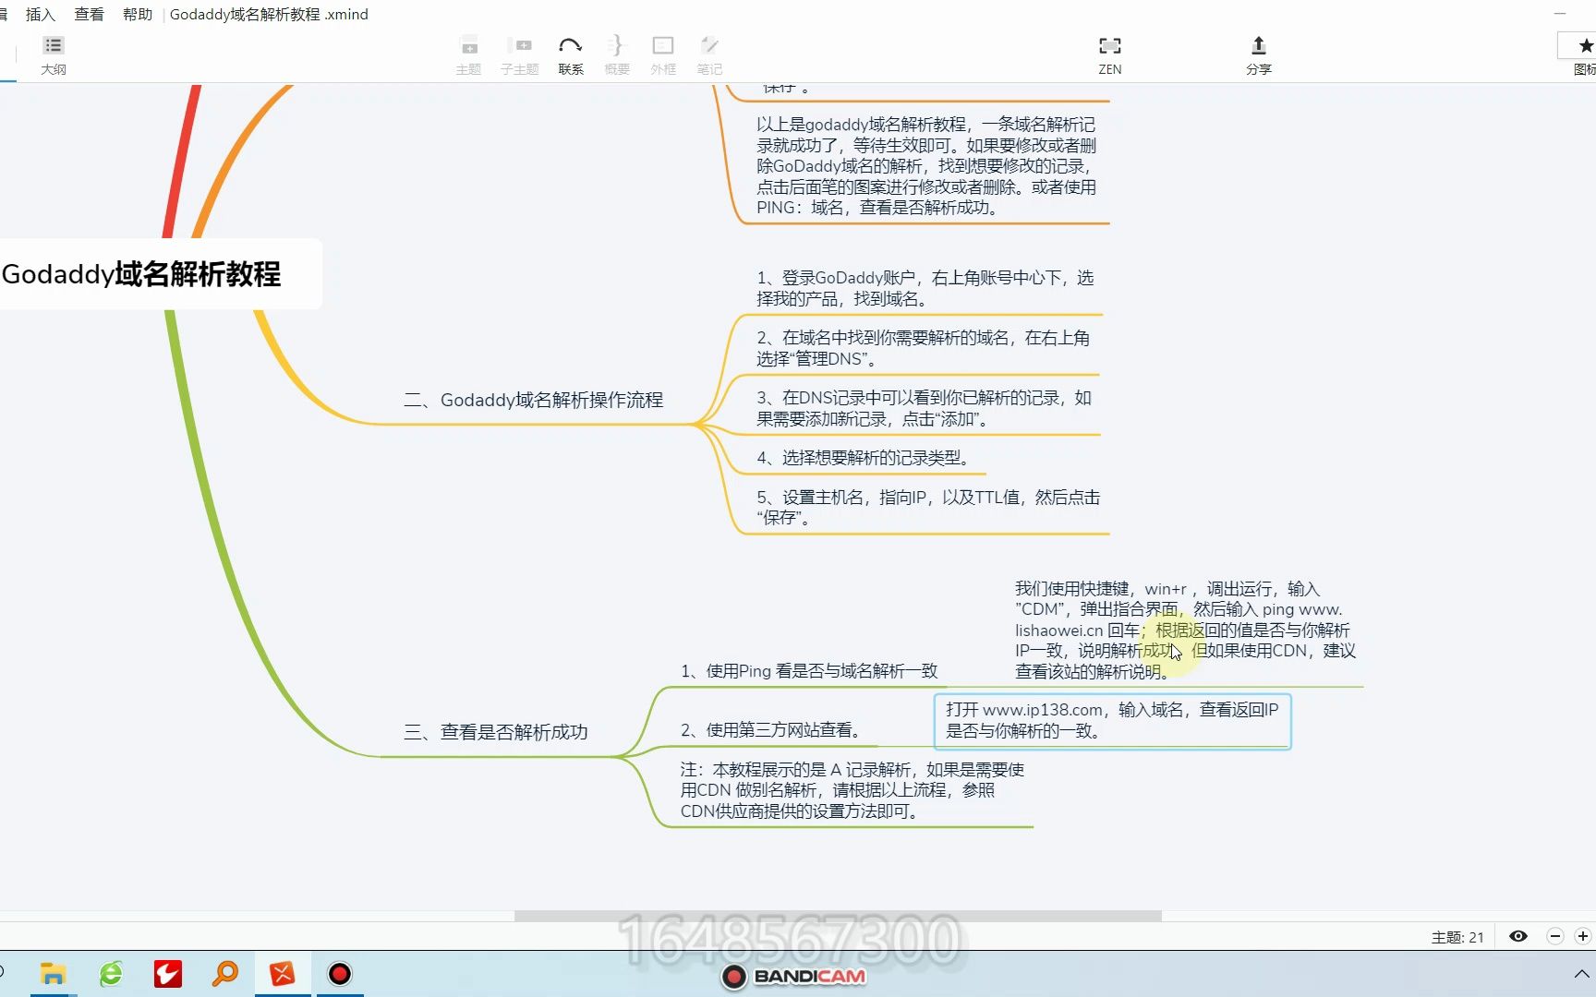Open the 大纲 outline view
This screenshot has width=1596, height=997.
(53, 55)
